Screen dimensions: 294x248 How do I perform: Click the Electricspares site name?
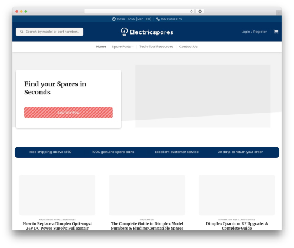151,32
